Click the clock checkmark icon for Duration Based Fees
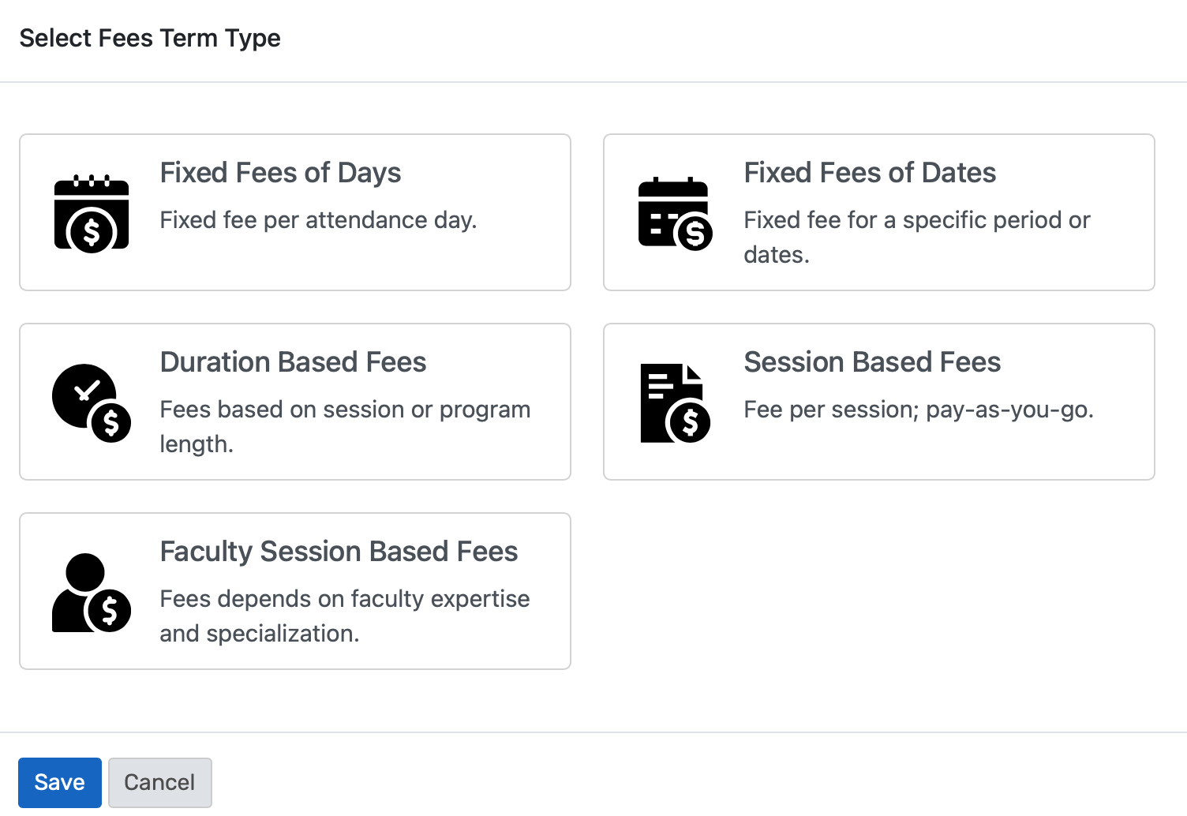1187x816 pixels. click(x=89, y=402)
